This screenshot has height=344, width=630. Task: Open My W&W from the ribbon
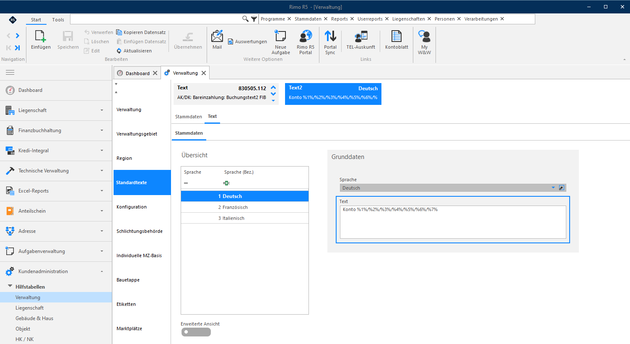424,36
